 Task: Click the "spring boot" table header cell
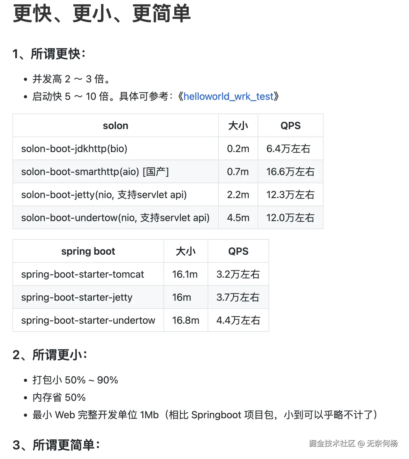pos(88,251)
